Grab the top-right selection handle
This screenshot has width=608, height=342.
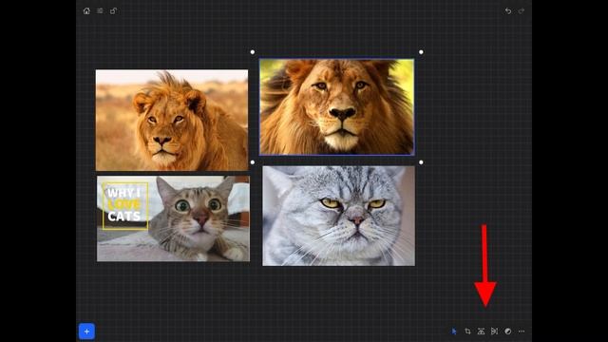pyautogui.click(x=421, y=52)
